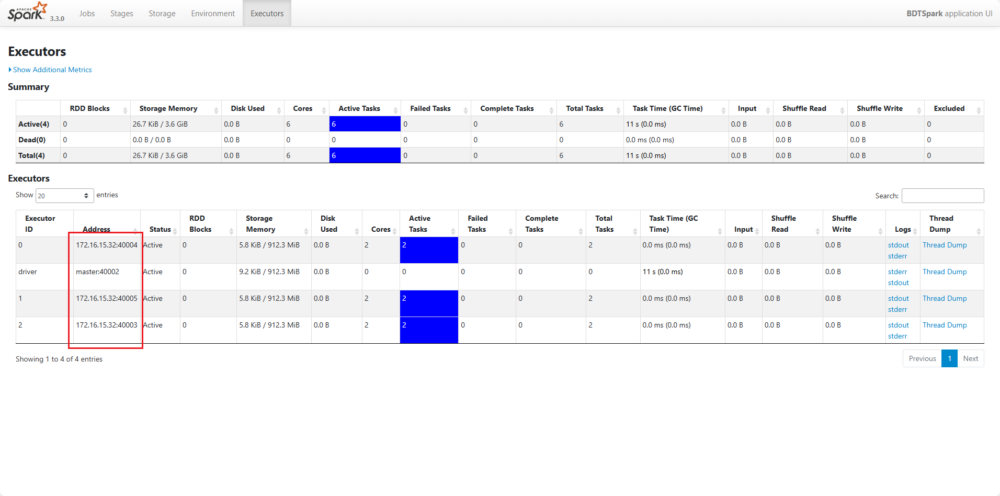The height and width of the screenshot is (496, 1000).
Task: Select page 1 in pagination
Action: click(x=949, y=358)
